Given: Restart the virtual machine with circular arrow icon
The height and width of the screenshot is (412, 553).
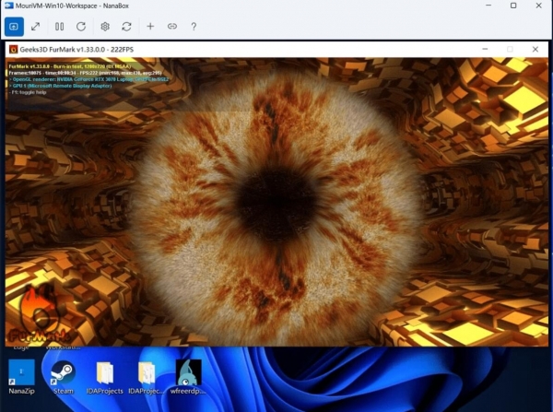Looking at the screenshot, I should coord(81,27).
